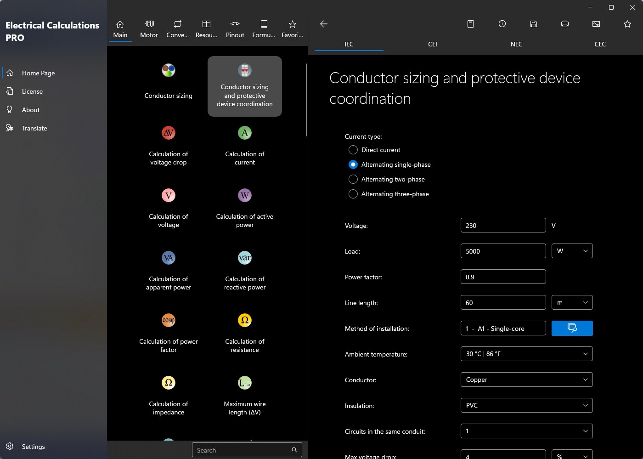
Task: Click the info icon in toolbar
Action: point(502,24)
